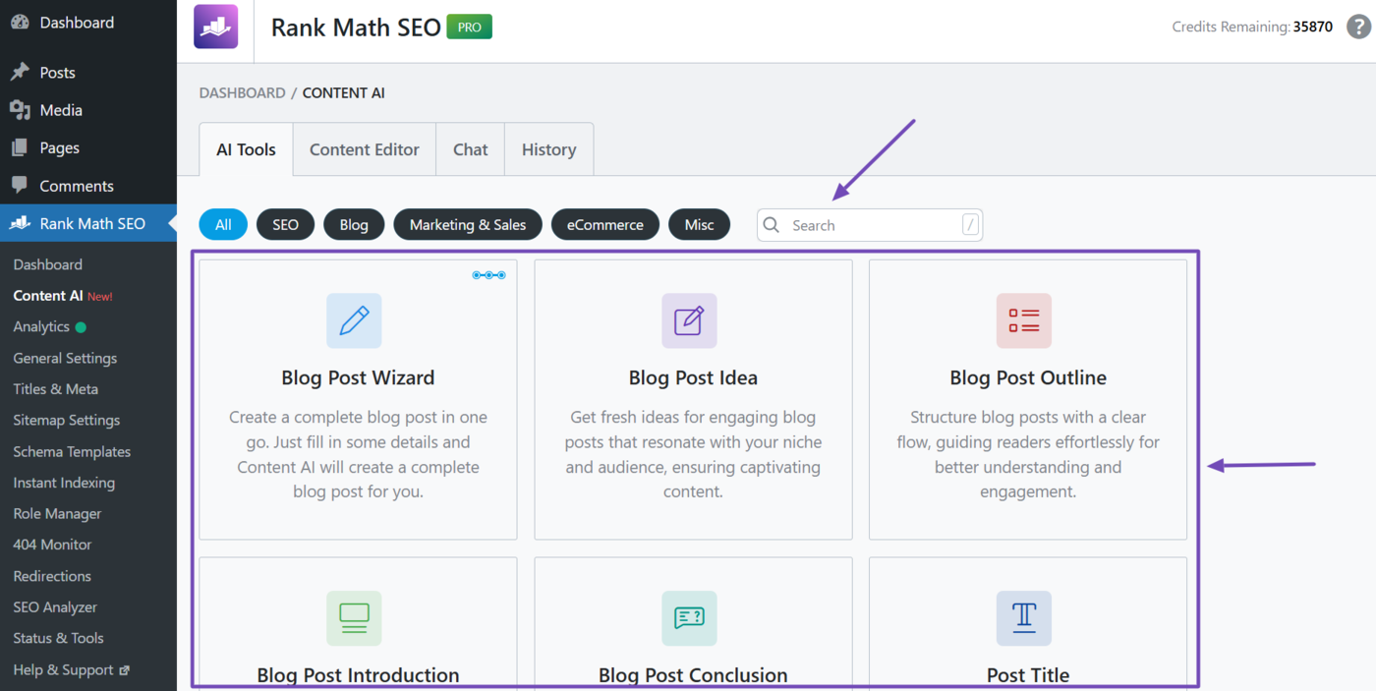This screenshot has height=691, width=1376.
Task: Open the History tab
Action: coord(548,148)
